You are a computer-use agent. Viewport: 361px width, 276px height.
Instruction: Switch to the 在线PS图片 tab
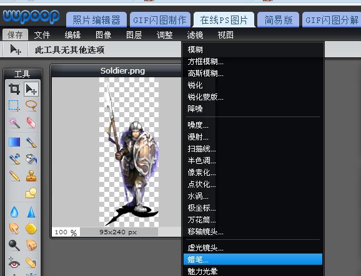click(x=224, y=20)
